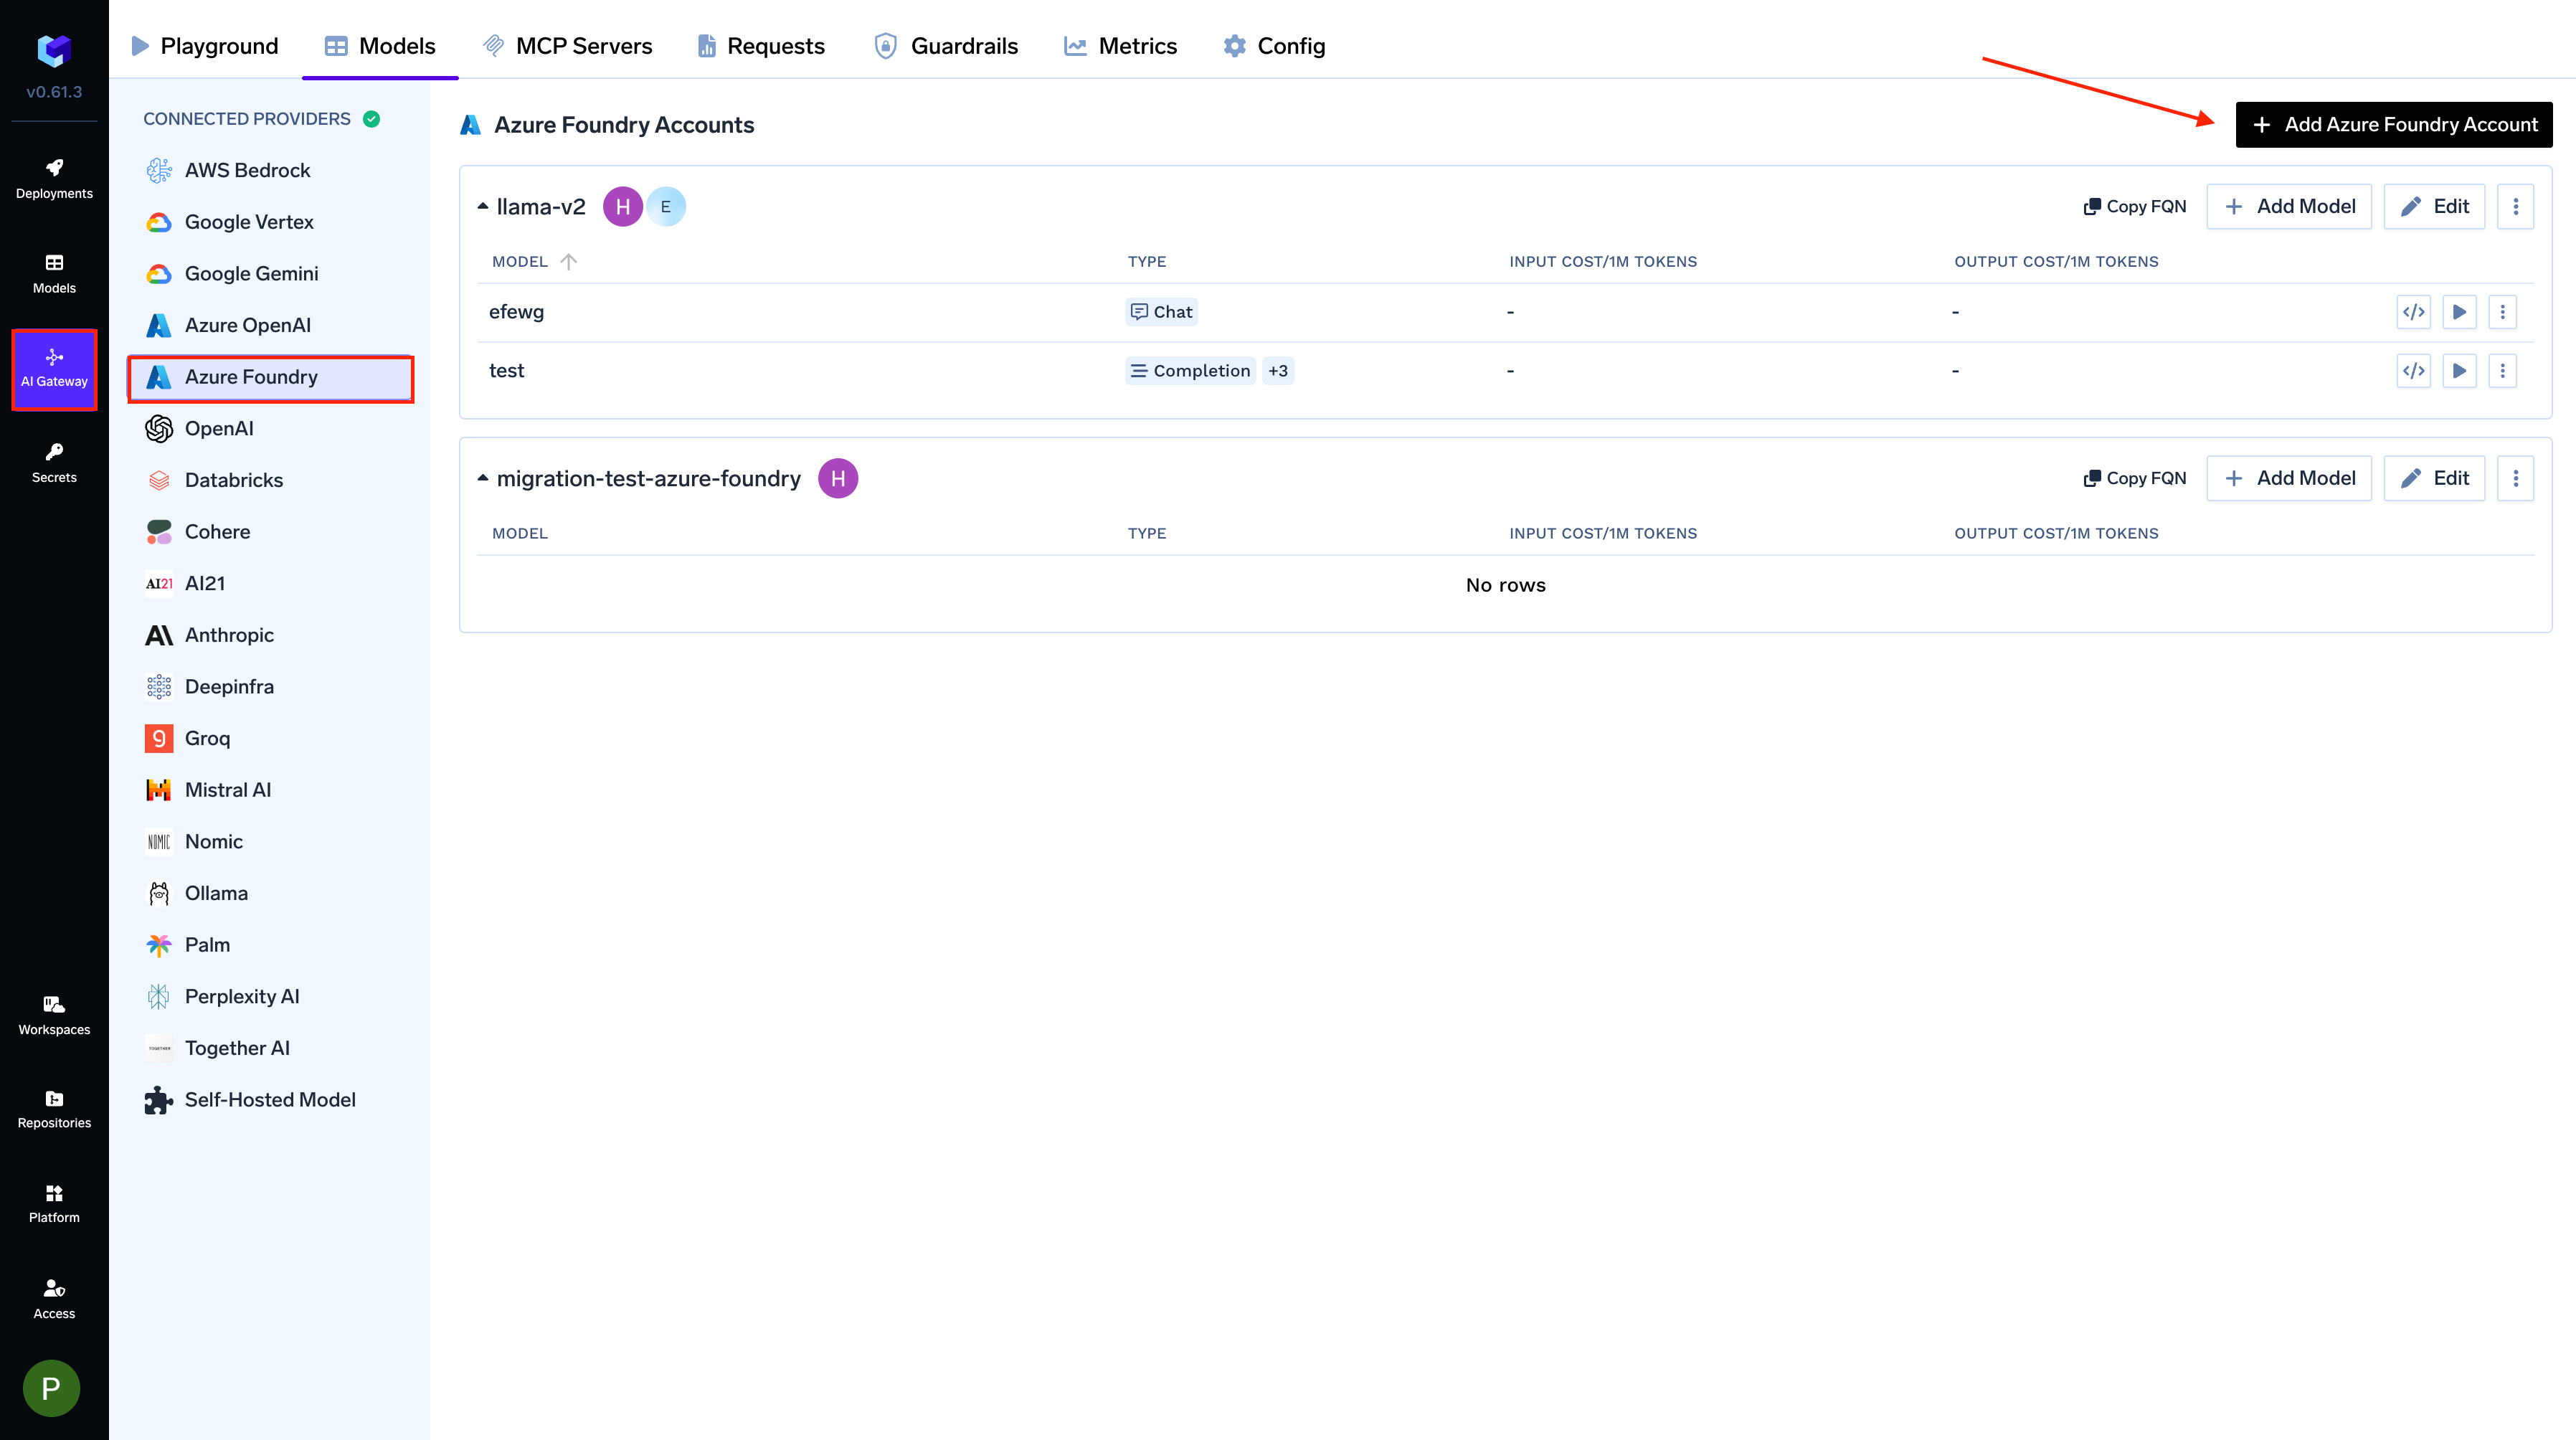This screenshot has width=2576, height=1440.
Task: Select Cohere provider
Action: [270, 532]
